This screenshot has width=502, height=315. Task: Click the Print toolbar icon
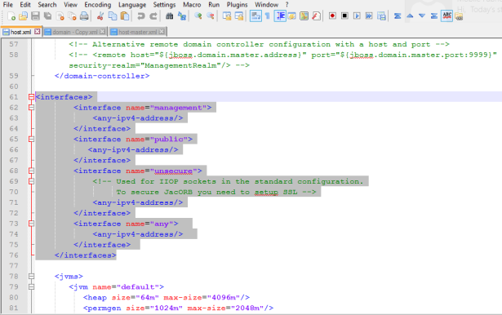click(x=84, y=16)
